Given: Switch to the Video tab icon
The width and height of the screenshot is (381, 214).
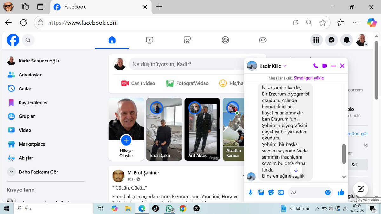Looking at the screenshot, I should [x=150, y=40].
